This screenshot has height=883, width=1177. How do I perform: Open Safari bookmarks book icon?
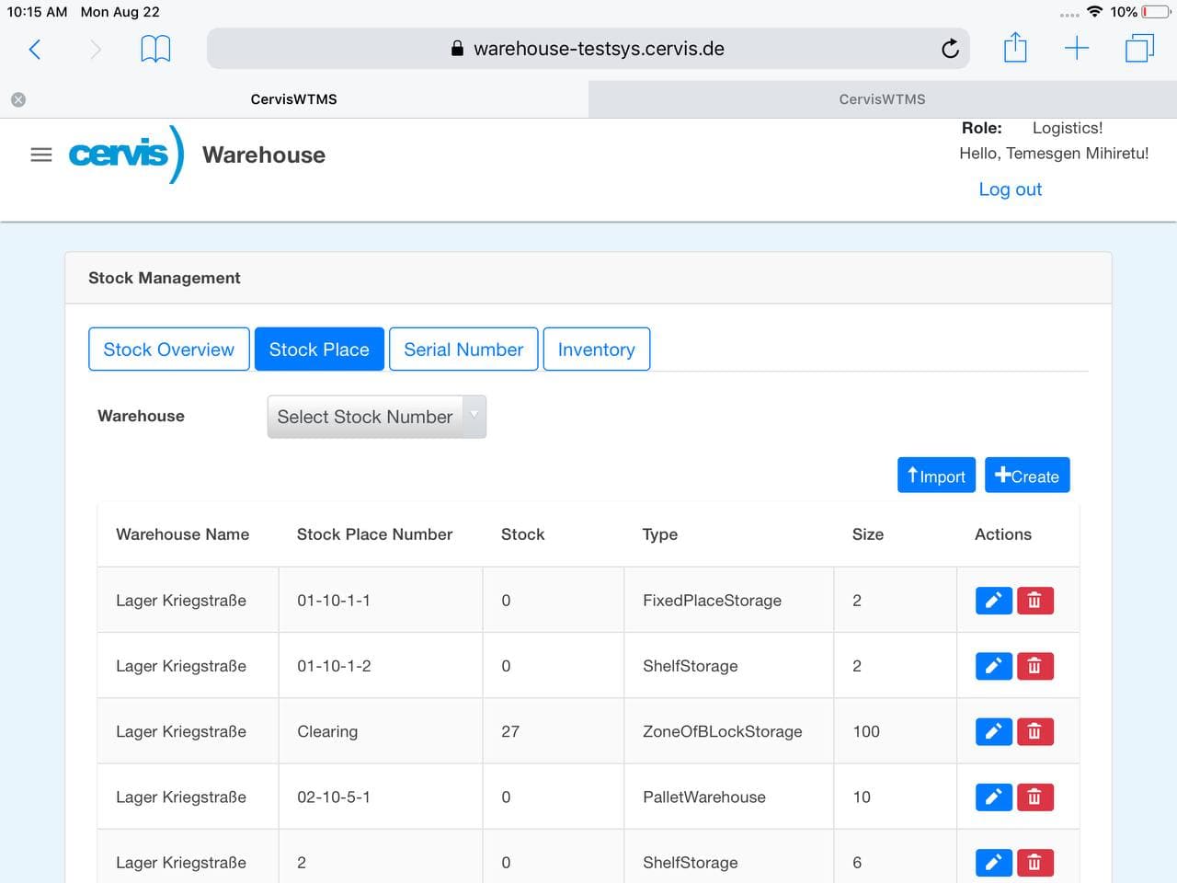[155, 49]
